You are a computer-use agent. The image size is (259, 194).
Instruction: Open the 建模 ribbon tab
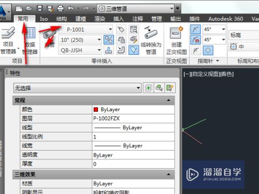tap(80, 19)
